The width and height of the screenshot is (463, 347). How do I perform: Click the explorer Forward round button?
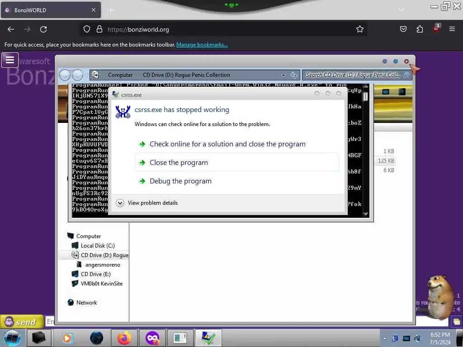pyautogui.click(x=78, y=75)
